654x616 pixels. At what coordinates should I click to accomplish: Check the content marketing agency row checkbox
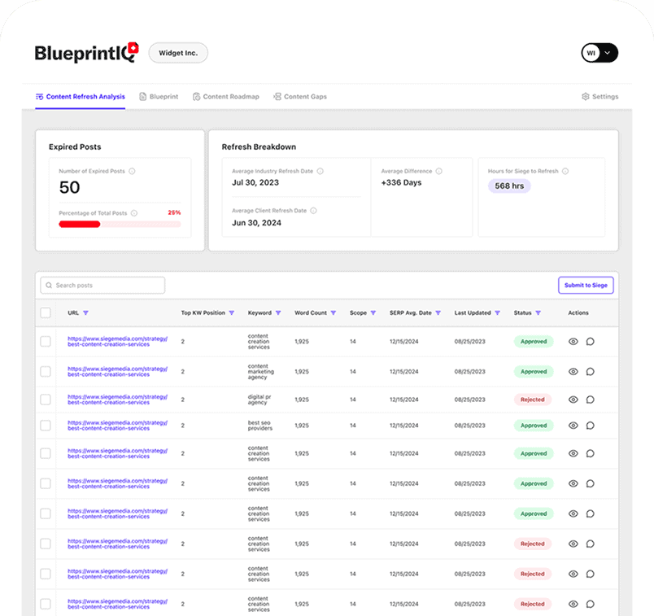point(46,371)
